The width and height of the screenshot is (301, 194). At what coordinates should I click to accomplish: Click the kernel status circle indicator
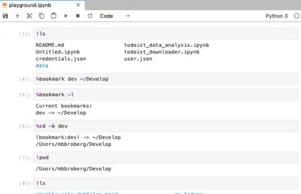[x=297, y=16]
